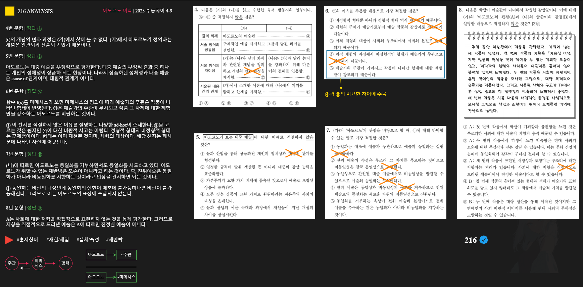
Task: Click the 7번 문항 heading
Action: (15, 154)
